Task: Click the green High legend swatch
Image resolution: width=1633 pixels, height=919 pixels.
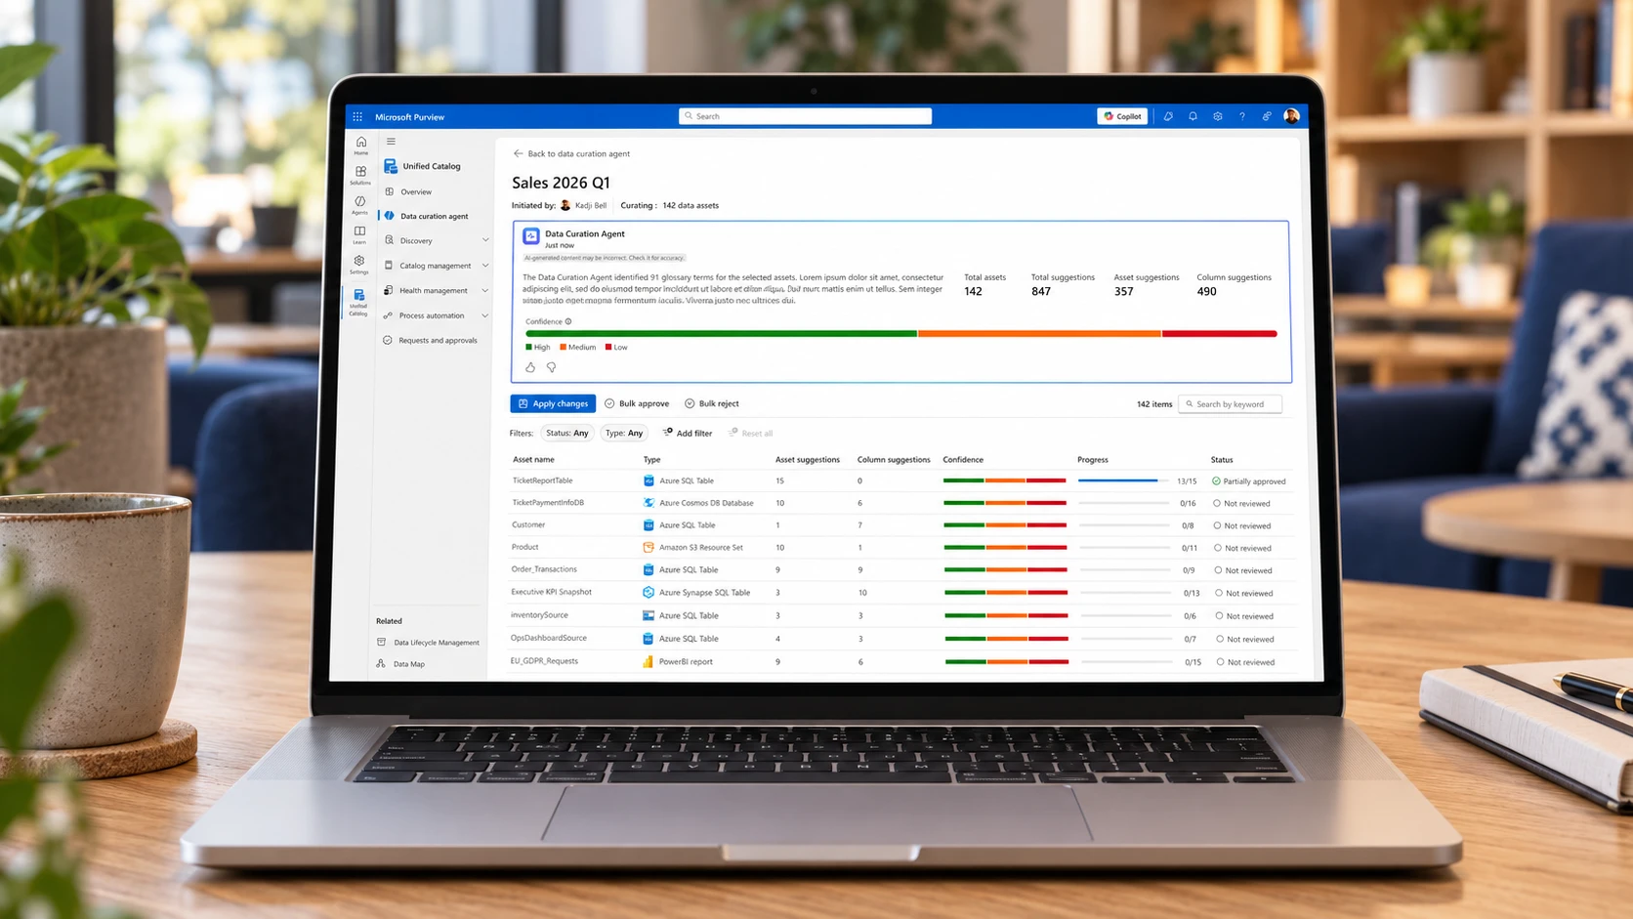Action: [x=529, y=347]
